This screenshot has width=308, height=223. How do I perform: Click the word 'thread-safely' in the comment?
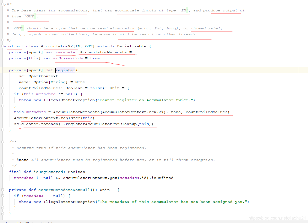(207, 28)
